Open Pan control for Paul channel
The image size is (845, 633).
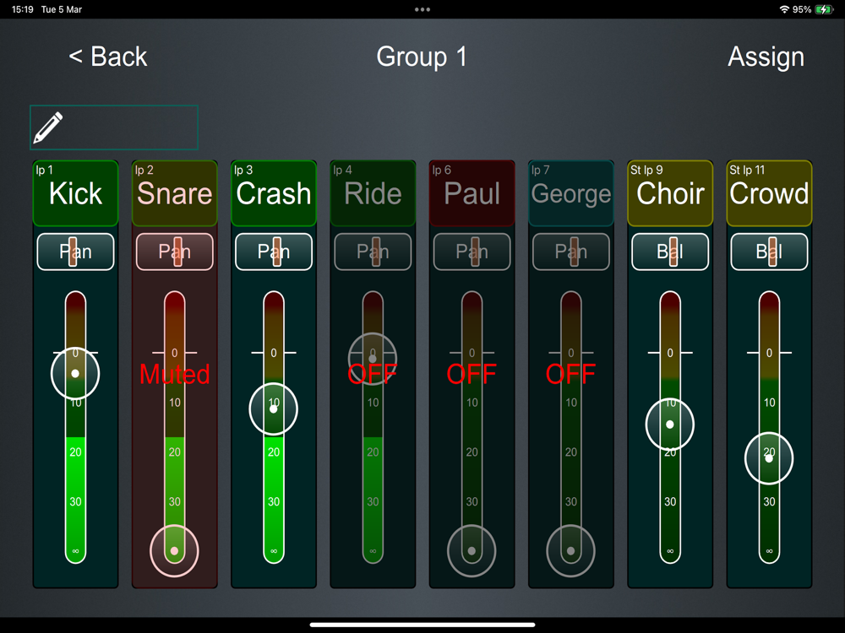(x=472, y=252)
